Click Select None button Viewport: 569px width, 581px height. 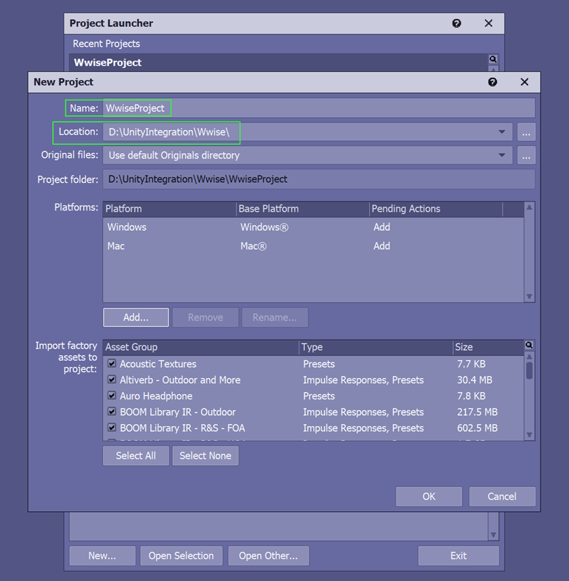pos(205,456)
